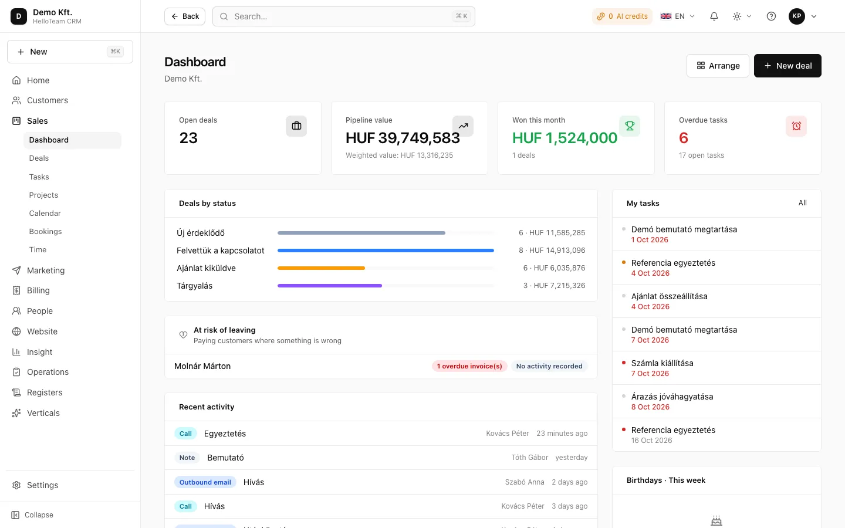This screenshot has height=528, width=845.
Task: Click the Website globe icon
Action: click(x=16, y=331)
